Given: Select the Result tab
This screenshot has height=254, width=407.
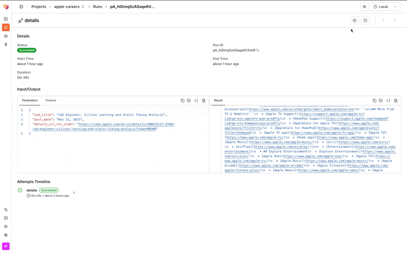Looking at the screenshot, I should point(218,100).
